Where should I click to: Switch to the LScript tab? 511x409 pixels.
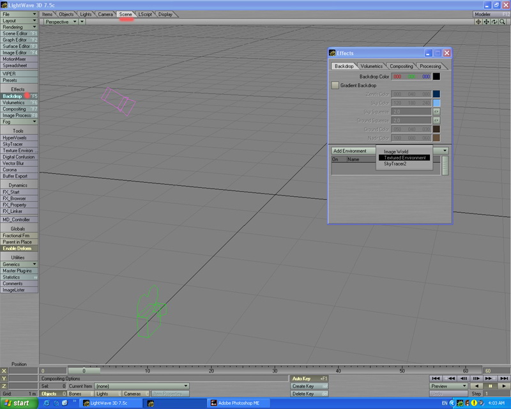(145, 14)
